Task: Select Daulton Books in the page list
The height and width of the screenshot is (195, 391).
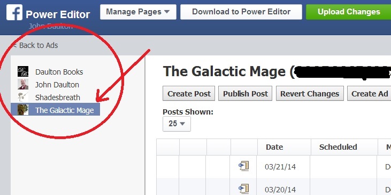Action: (x=59, y=72)
